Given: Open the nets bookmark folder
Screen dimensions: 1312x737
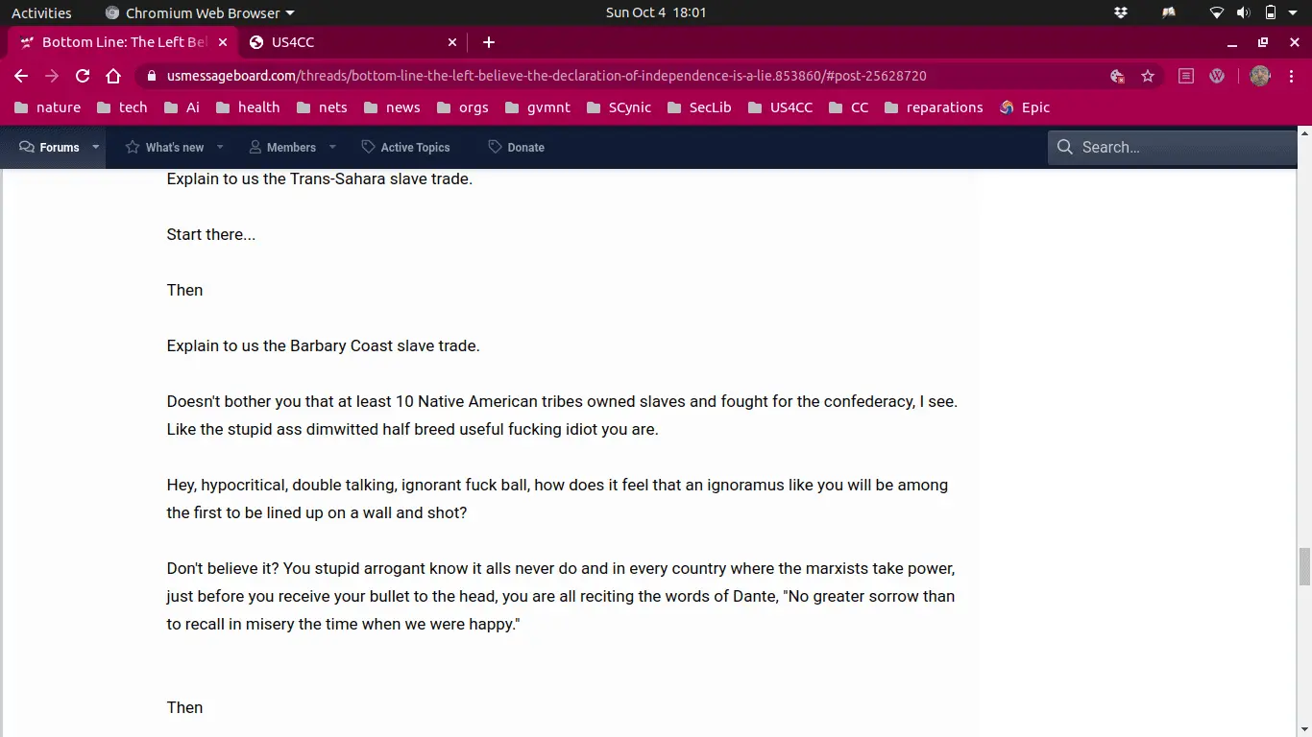Looking at the screenshot, I should (322, 107).
